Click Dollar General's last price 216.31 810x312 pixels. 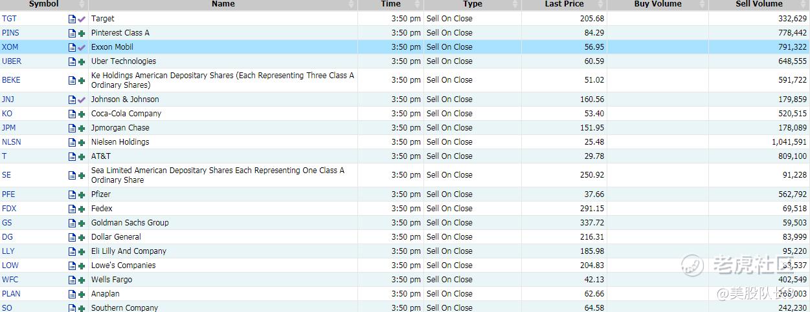tap(592, 237)
